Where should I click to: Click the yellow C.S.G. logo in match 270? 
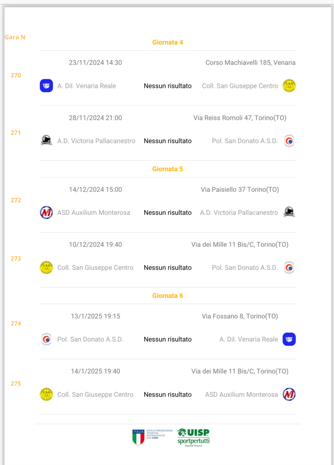coord(289,86)
